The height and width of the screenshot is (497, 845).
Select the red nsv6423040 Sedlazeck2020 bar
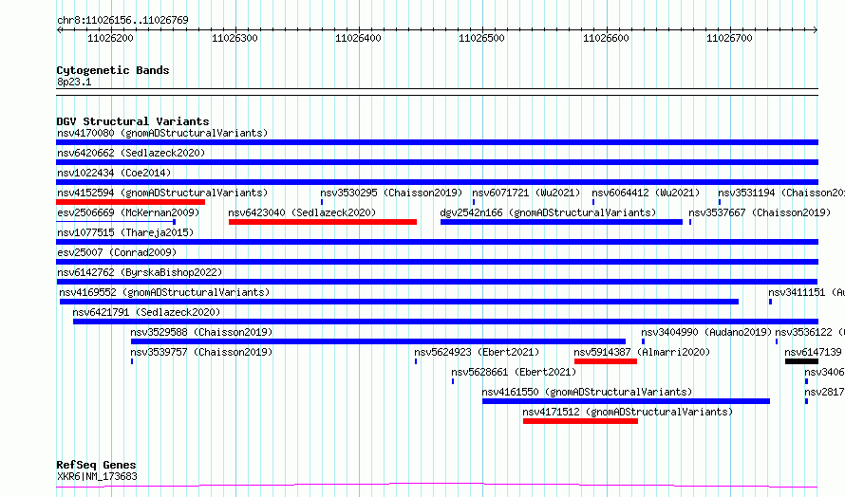coord(322,222)
